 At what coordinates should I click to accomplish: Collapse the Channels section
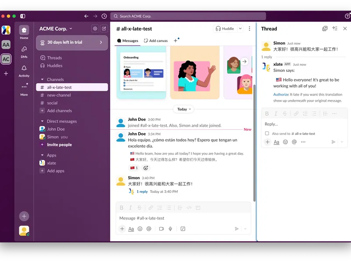click(42, 79)
